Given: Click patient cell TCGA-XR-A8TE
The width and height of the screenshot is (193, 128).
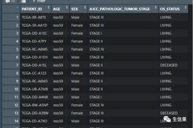Looking at the screenshot, I should 35,17.
